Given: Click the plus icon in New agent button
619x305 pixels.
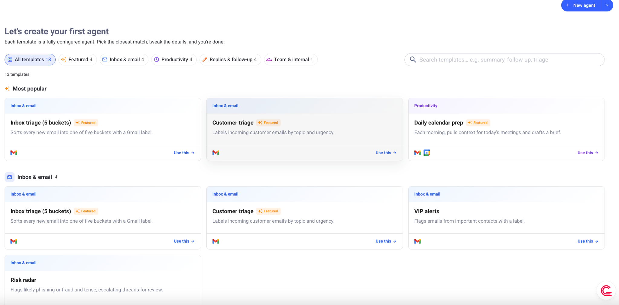Looking at the screenshot, I should [568, 5].
